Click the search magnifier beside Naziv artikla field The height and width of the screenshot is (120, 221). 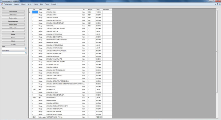point(26,53)
